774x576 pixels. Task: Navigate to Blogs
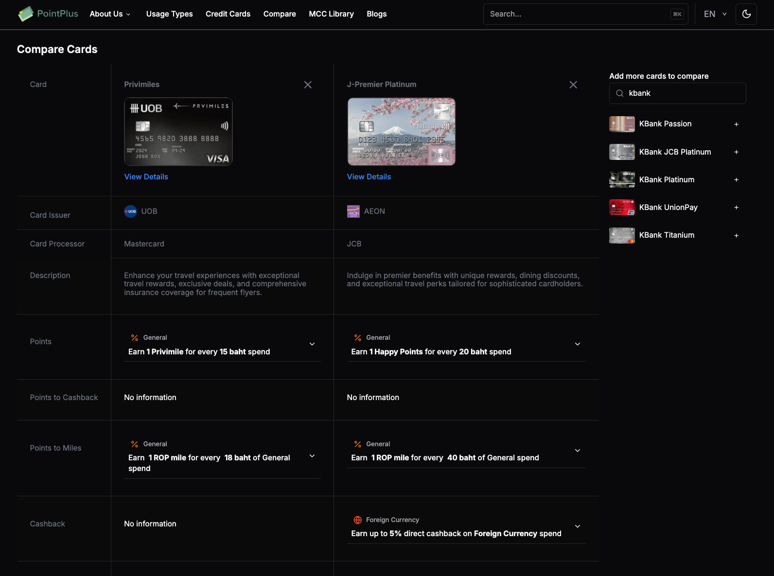click(x=376, y=14)
